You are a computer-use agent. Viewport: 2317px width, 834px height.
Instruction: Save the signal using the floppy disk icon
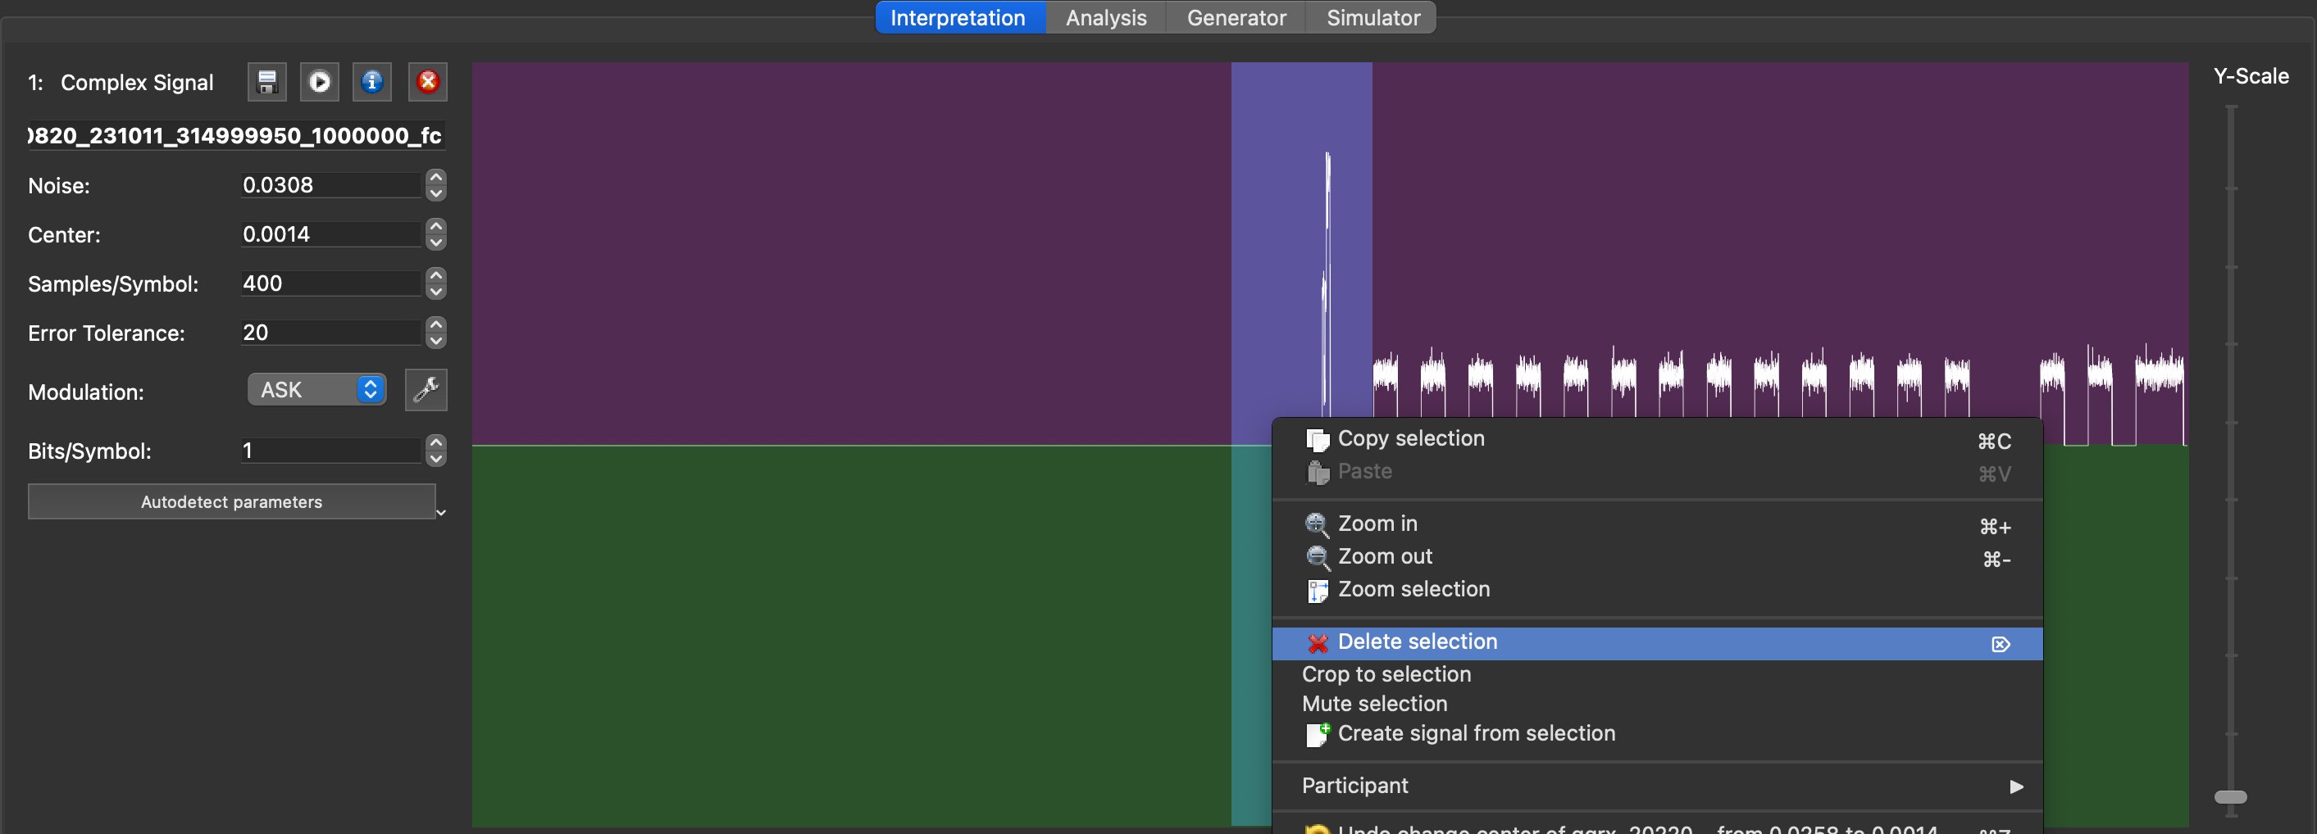click(266, 82)
